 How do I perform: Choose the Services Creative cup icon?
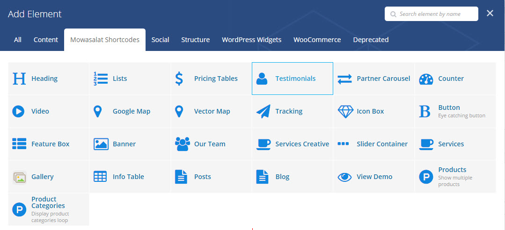(263, 144)
